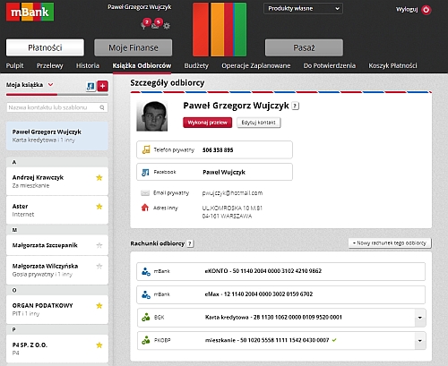Open the messages envelope icon with badge 5

point(156,24)
